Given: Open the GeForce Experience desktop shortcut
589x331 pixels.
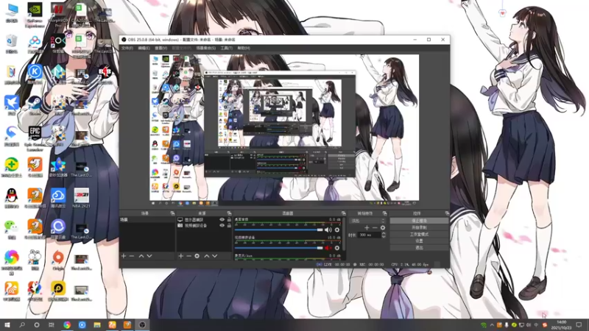Looking at the screenshot, I should coord(35,15).
